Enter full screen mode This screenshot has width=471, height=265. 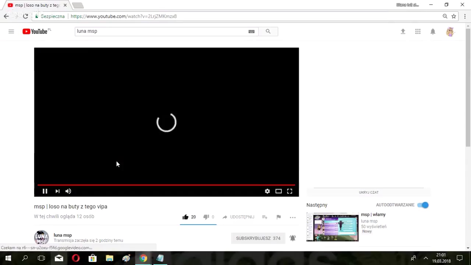[x=290, y=191]
